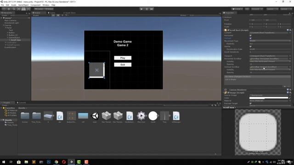Toggle the Horizontal scrolling checkbox
294x165 pixels.
(x=250, y=35)
